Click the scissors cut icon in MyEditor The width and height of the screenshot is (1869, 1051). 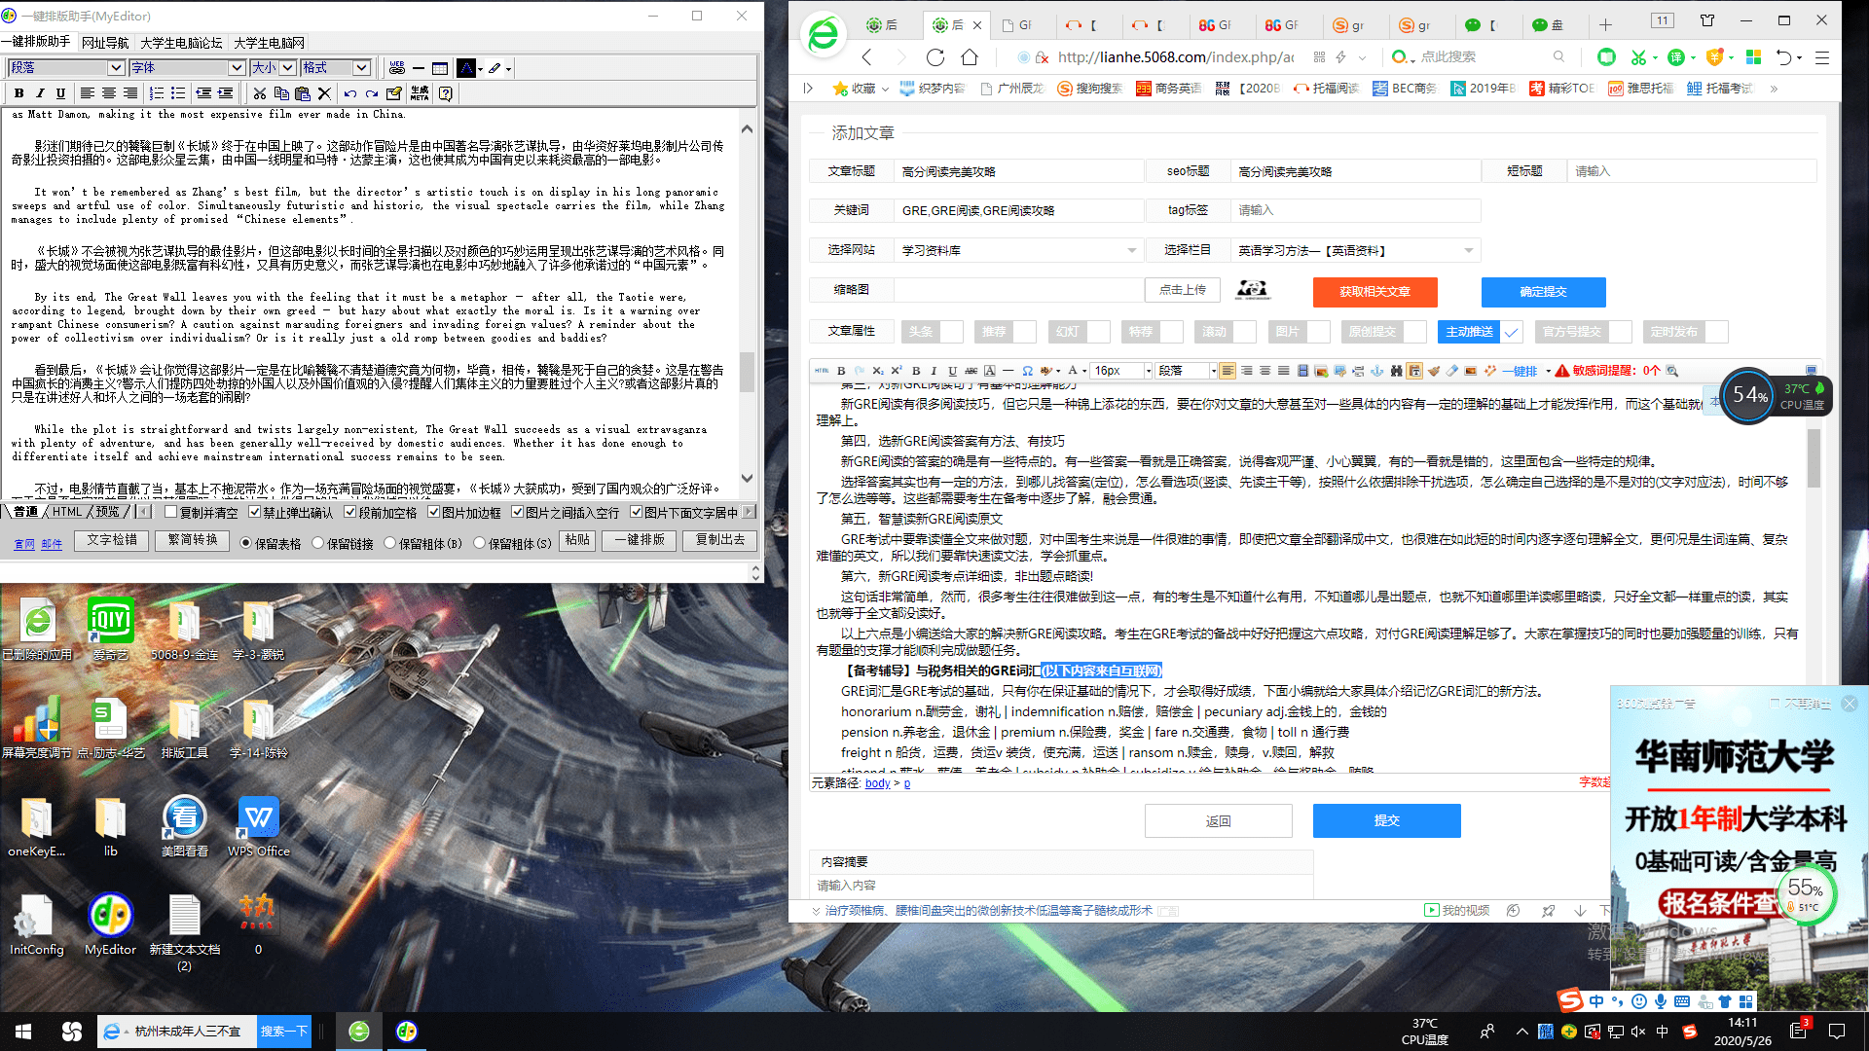click(x=260, y=93)
